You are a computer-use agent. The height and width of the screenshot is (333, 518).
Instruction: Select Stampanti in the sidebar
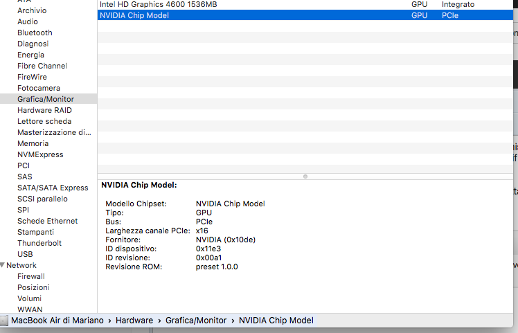coord(35,232)
